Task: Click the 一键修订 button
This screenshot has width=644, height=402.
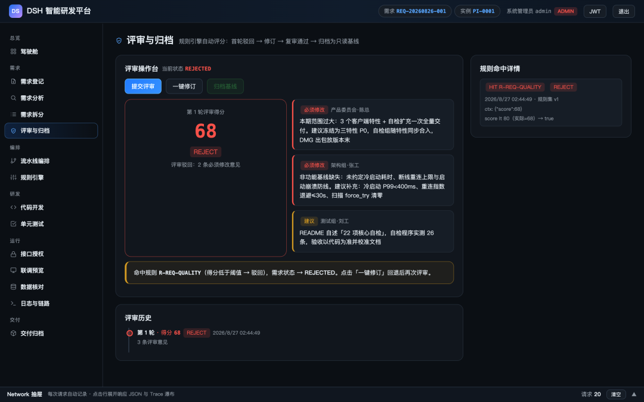Action: point(184,86)
